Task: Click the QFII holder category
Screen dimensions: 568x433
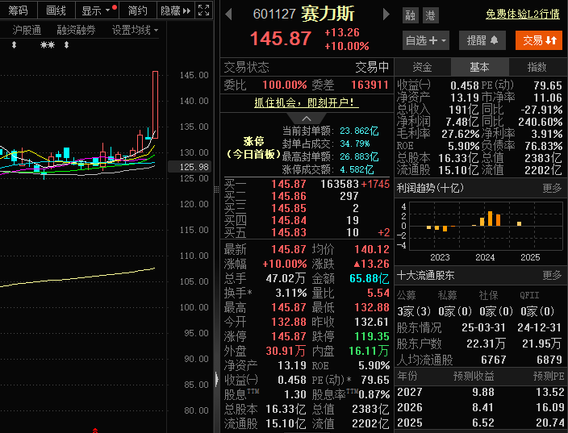Action: tap(529, 295)
